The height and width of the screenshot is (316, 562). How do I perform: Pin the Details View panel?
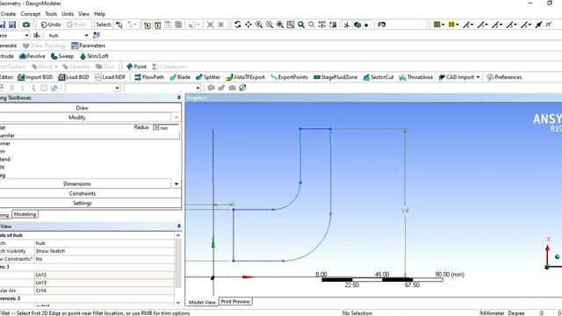(x=179, y=226)
